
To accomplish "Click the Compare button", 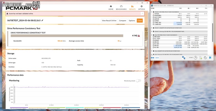I will click(122, 20).
